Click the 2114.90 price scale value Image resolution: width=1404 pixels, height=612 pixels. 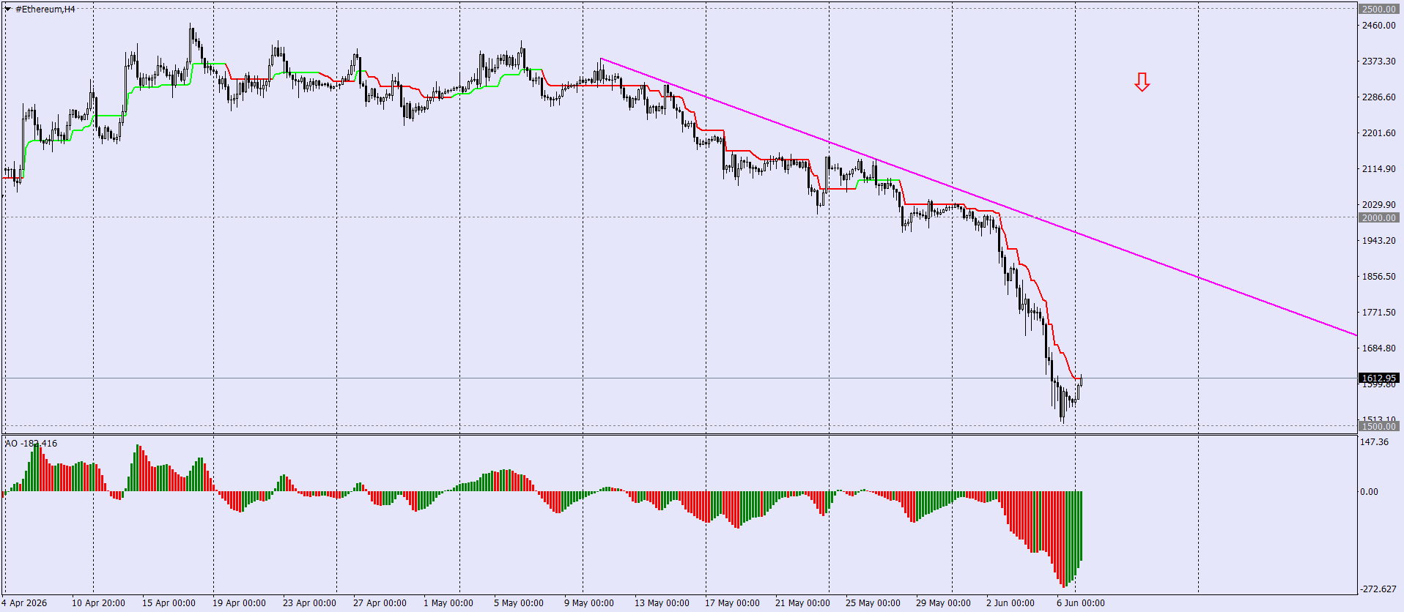pyautogui.click(x=1379, y=169)
